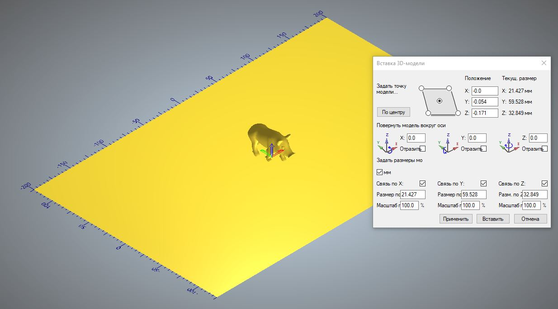
Task: Uncheck the Связь по Y checkbox
Action: tap(483, 184)
